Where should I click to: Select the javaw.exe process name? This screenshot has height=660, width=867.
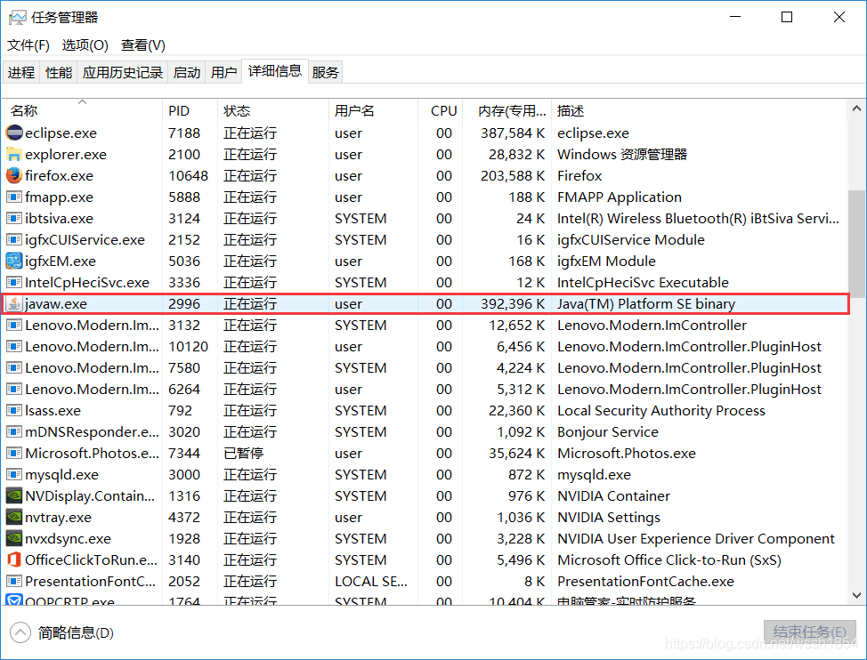56,304
